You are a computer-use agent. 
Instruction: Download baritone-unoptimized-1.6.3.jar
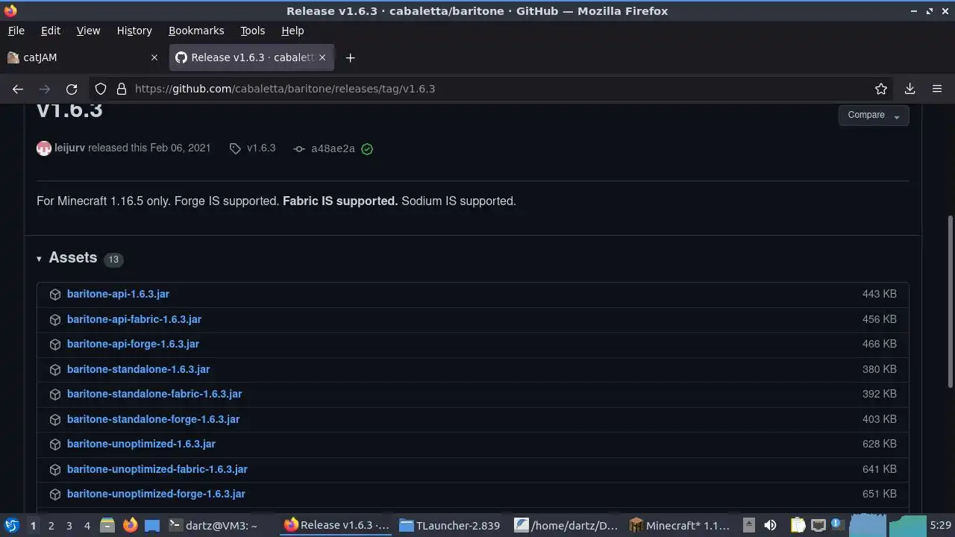tap(141, 444)
